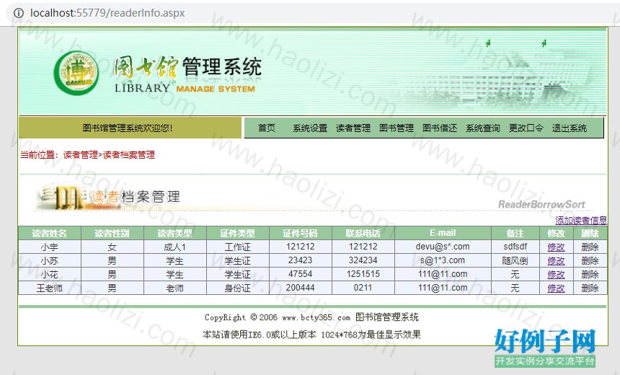Screen dimensions: 620x375
Task: Click the 成人1 reader type cell
Action: [x=174, y=247]
